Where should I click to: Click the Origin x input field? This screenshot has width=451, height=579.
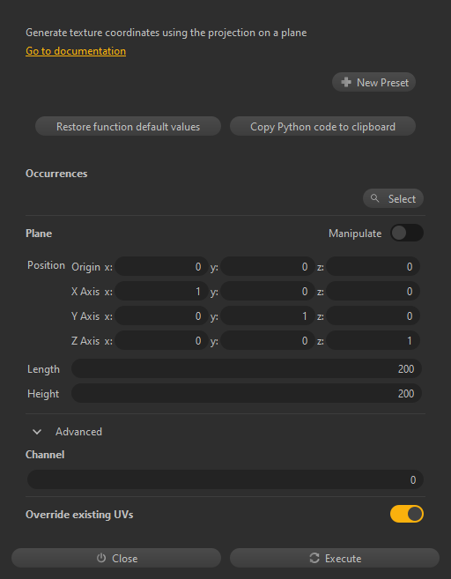[x=161, y=267]
